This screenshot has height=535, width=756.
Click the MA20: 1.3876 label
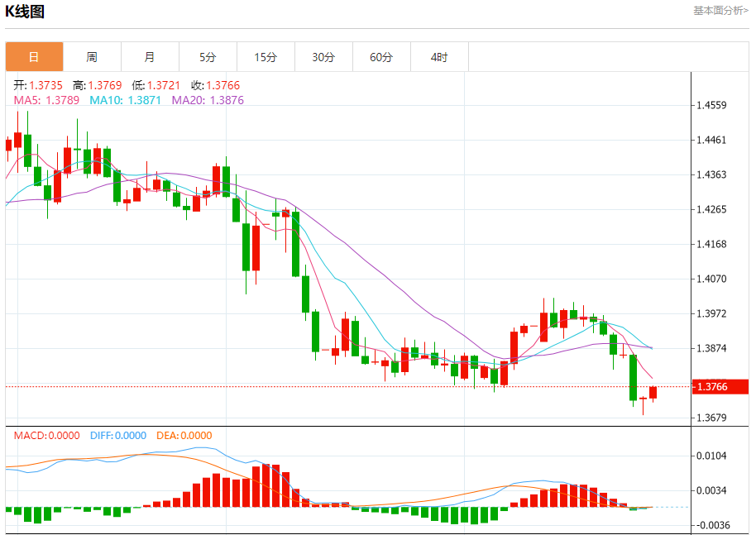[x=208, y=100]
